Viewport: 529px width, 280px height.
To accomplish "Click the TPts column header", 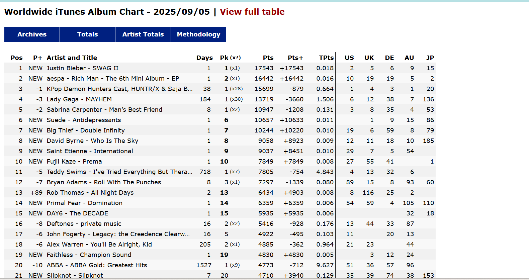I will tap(326, 58).
